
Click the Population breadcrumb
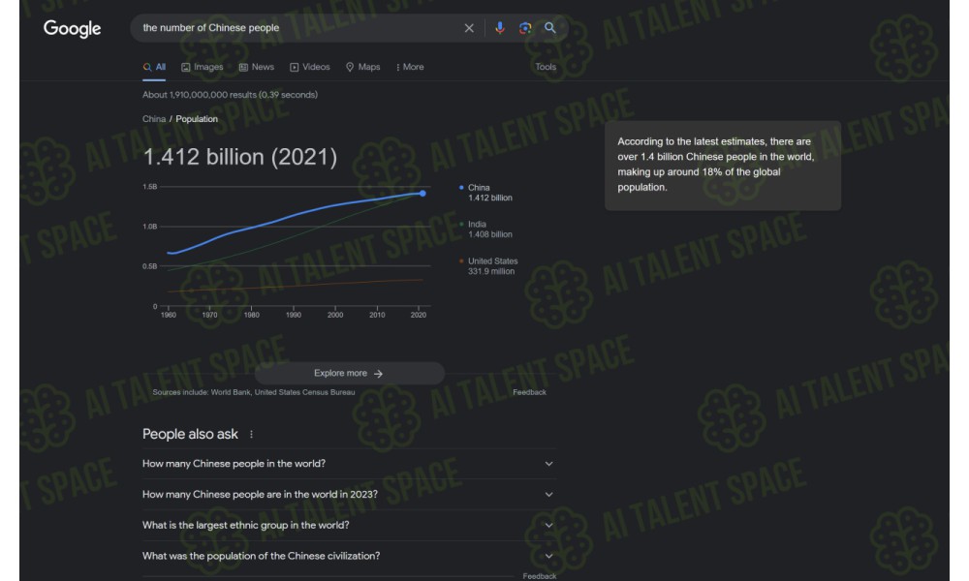[197, 118]
